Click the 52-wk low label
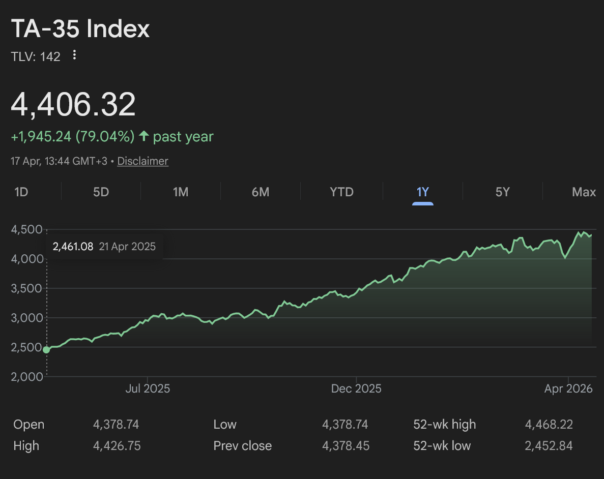Viewport: 604px width, 479px height. point(442,445)
